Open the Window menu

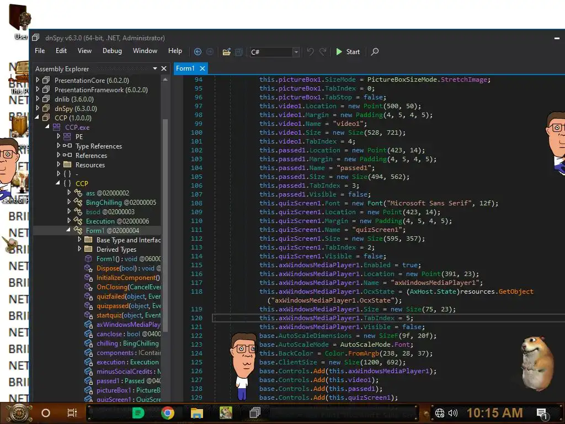coord(145,51)
